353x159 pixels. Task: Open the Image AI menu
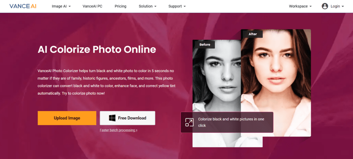[x=61, y=6]
